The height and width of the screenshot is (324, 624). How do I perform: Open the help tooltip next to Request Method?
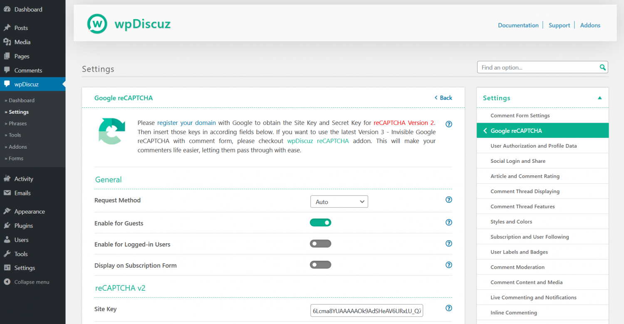tap(448, 199)
